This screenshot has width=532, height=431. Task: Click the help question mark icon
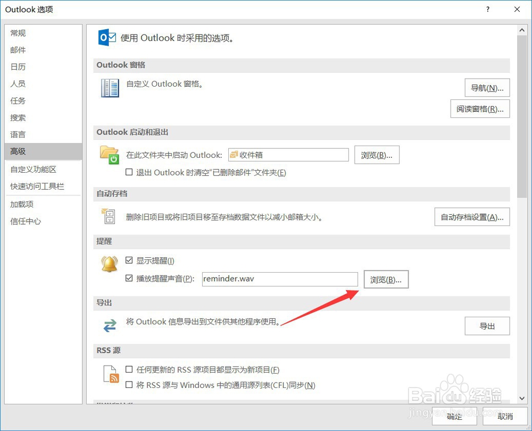click(x=488, y=9)
